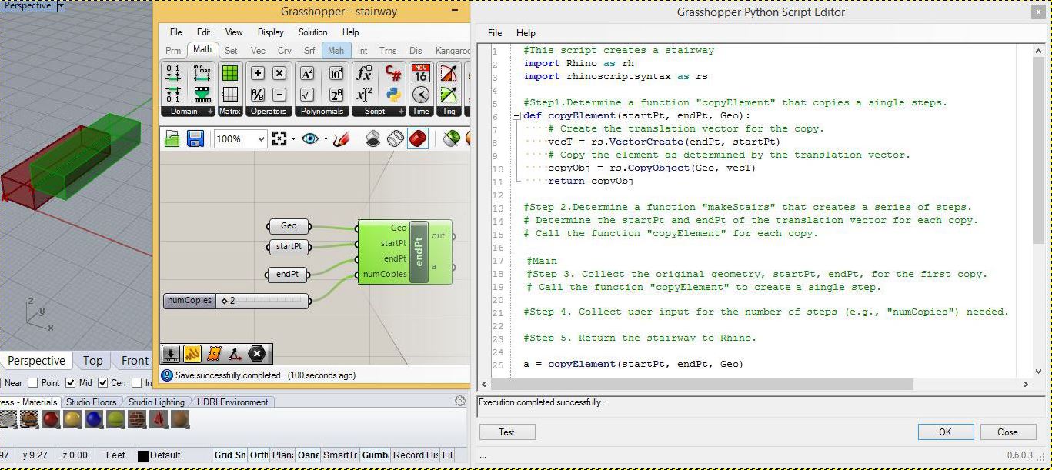1052x470 pixels.
Task: Click the numCopies number slider track
Action: (x=262, y=301)
